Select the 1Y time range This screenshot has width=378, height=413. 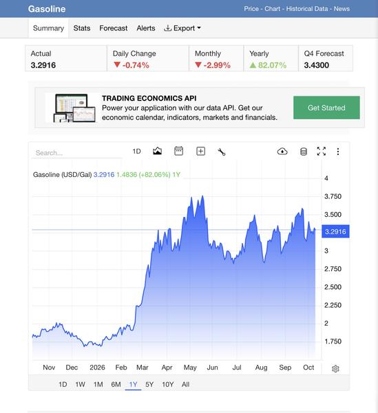point(134,384)
